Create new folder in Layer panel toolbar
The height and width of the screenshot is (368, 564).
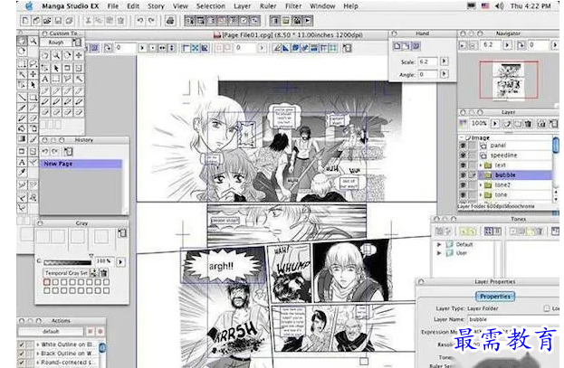518,124
